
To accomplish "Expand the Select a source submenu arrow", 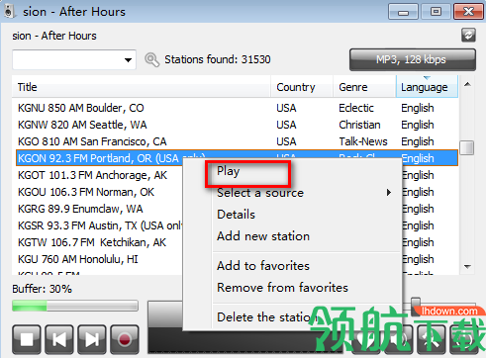I will (389, 193).
